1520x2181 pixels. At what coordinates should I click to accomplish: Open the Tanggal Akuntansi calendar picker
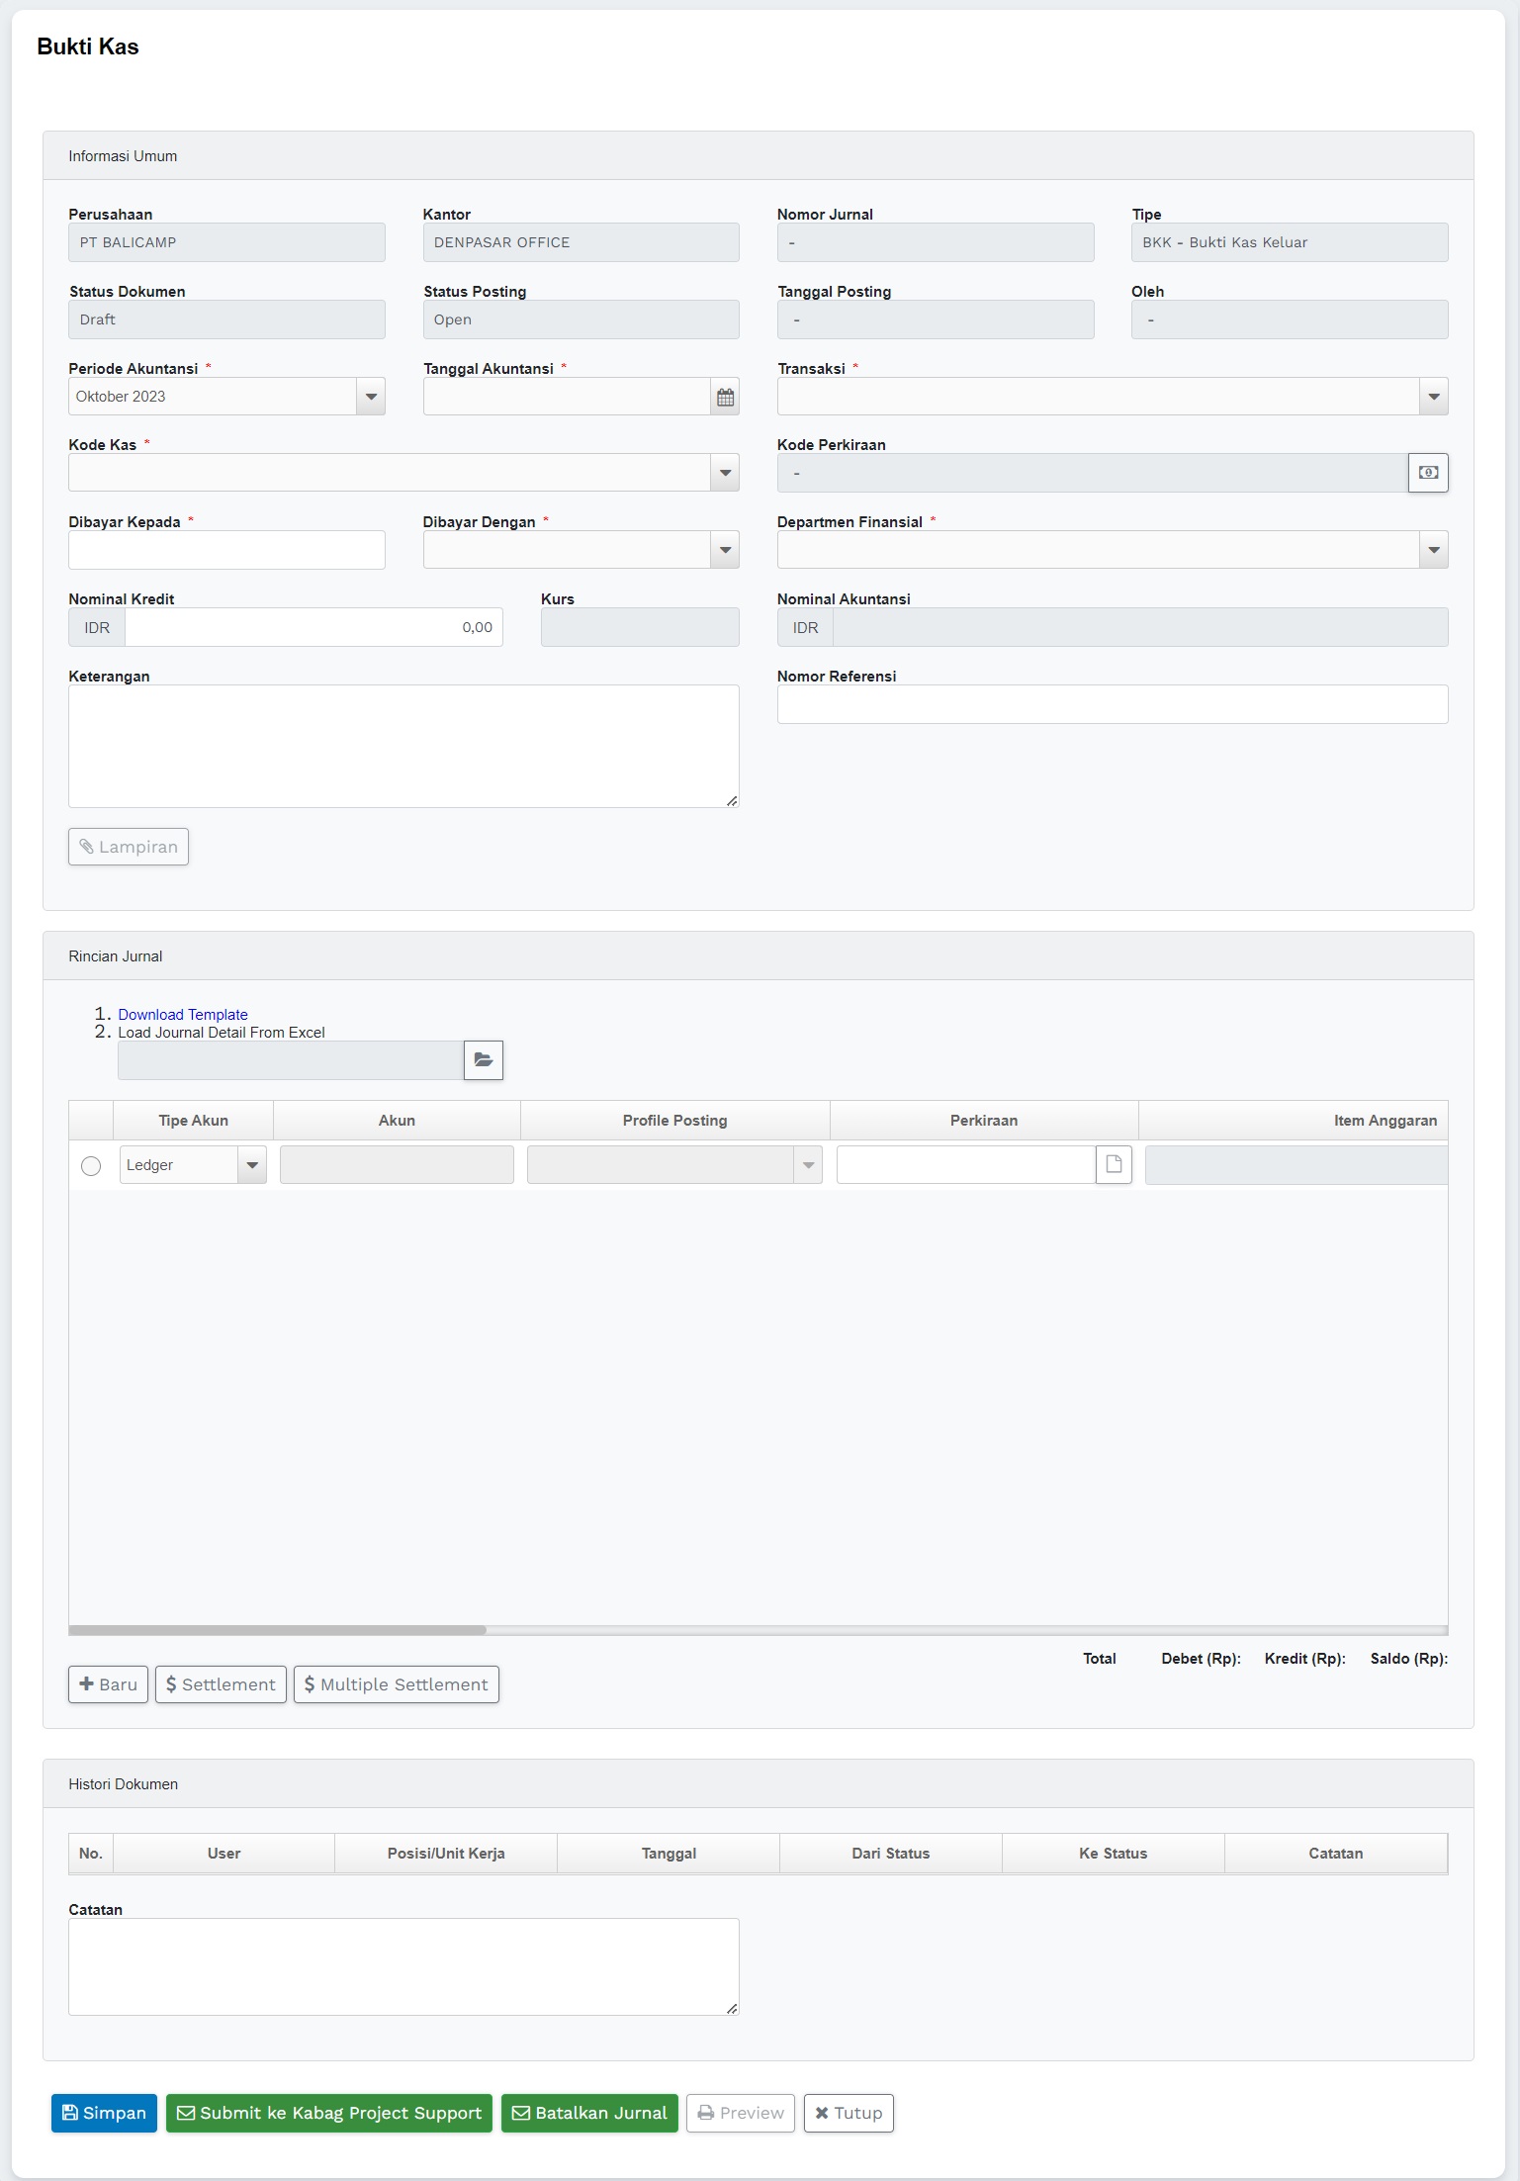[725, 397]
